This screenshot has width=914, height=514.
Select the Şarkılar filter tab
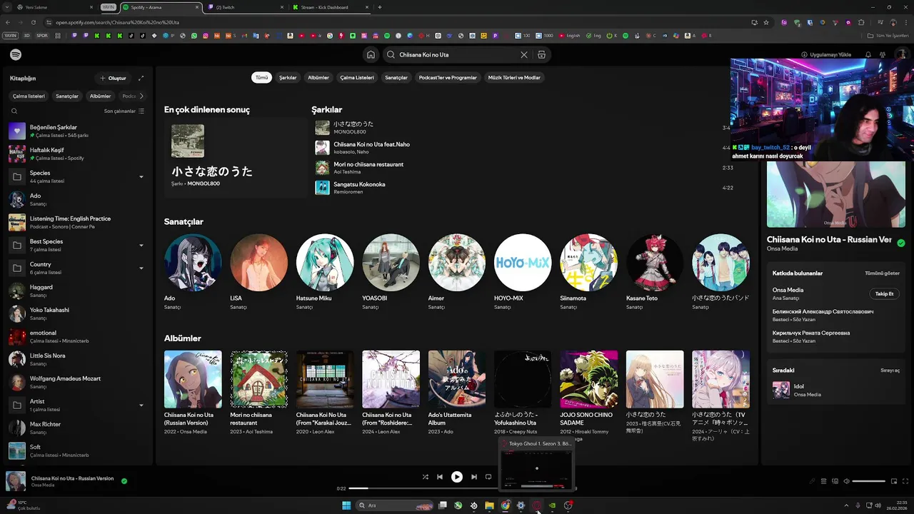tap(288, 78)
